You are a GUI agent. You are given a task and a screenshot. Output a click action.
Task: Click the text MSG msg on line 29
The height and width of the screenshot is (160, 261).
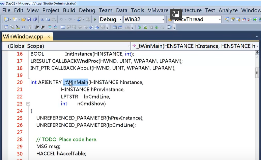coord(48,147)
